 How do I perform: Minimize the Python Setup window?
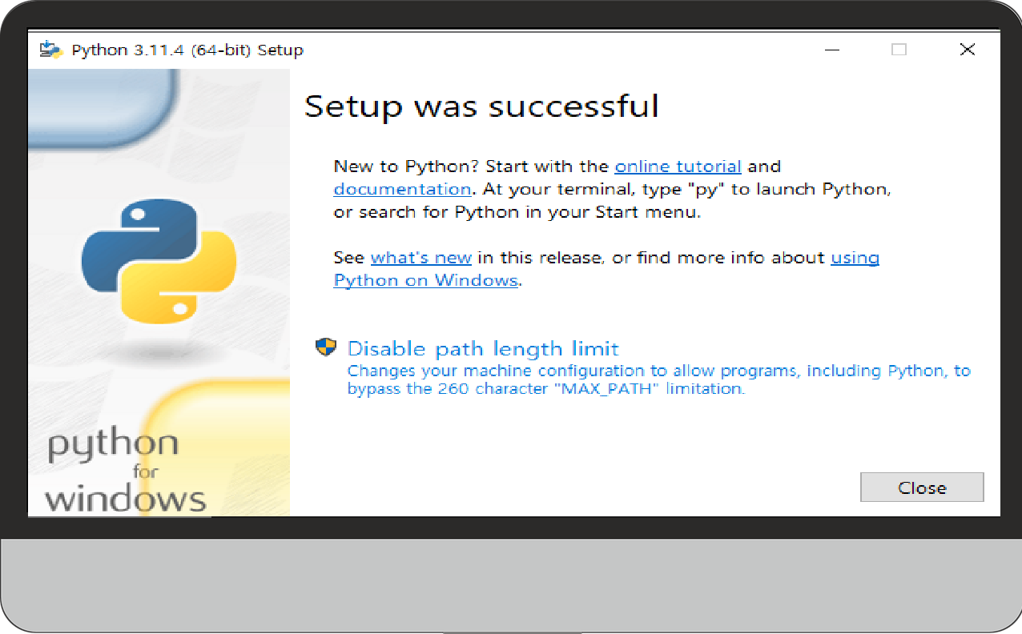[x=833, y=50]
